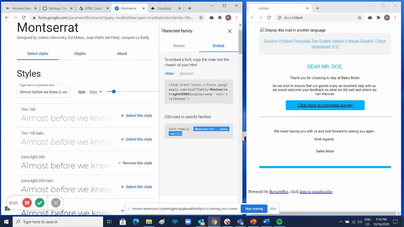This screenshot has width=404, height=227.
Task: Reload the about:blank page in right window
Action: tap(269, 18)
